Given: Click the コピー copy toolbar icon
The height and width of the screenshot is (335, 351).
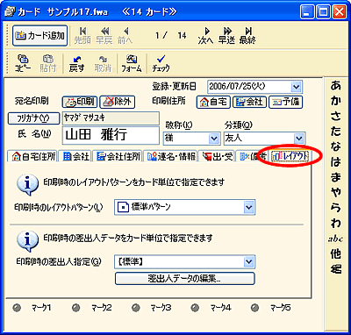Looking at the screenshot, I should pyautogui.click(x=23, y=63).
